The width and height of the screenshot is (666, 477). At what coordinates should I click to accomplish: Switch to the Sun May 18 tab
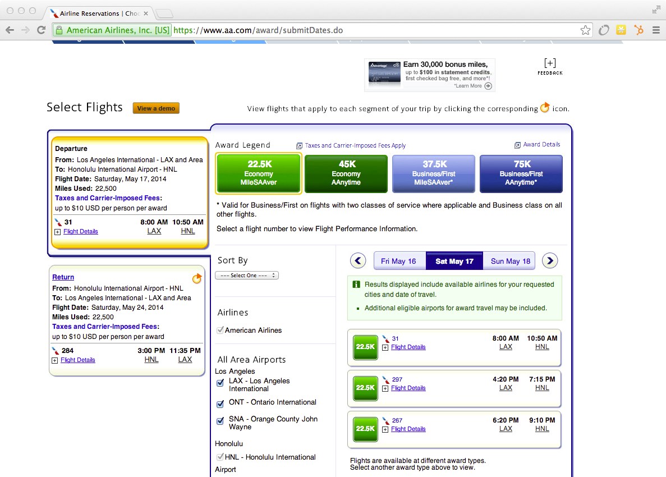coord(509,260)
